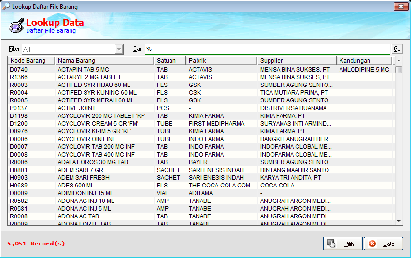Click the vertical scrollbar thumb
The width and height of the screenshot is (411, 258).
pos(398,70)
